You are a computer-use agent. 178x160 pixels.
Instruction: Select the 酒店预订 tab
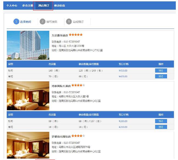44,5
